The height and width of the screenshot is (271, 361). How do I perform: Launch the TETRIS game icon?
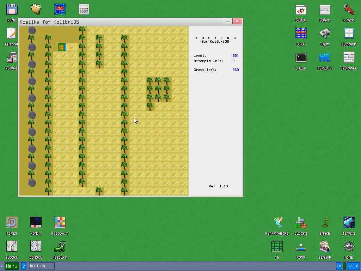click(349, 222)
